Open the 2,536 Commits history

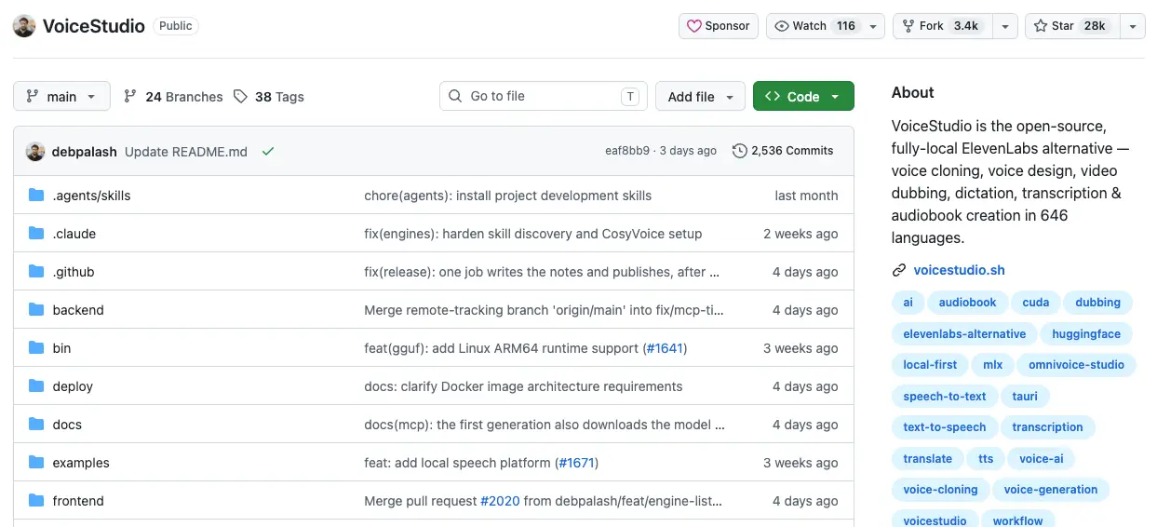pos(783,151)
